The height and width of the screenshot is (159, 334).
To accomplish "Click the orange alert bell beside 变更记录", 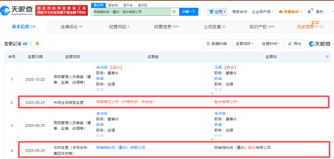I will (37, 44).
